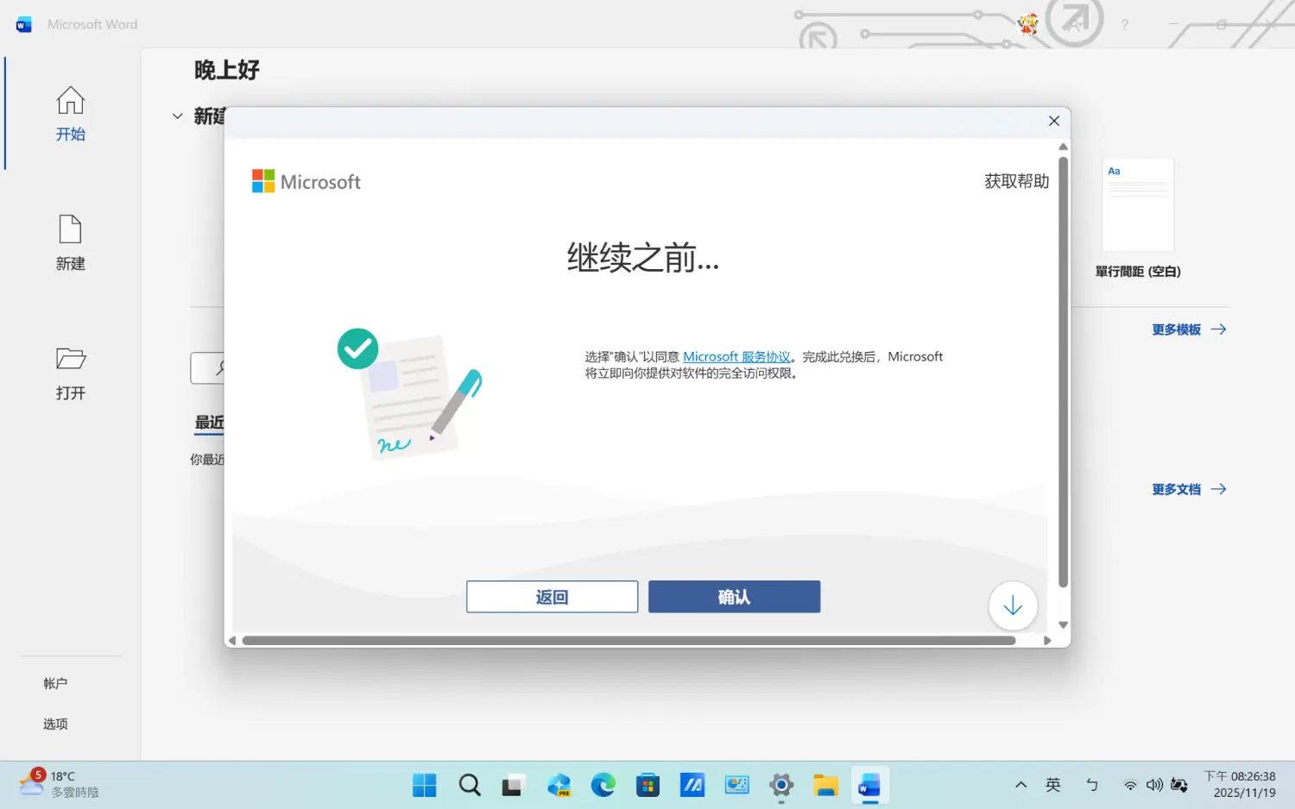The height and width of the screenshot is (809, 1295).
Task: Open the Microsoft 服务协议 link
Action: 736,357
